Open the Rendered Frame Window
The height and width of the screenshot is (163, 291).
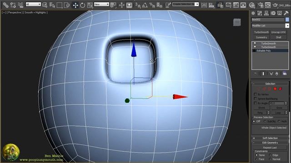pos(268,5)
